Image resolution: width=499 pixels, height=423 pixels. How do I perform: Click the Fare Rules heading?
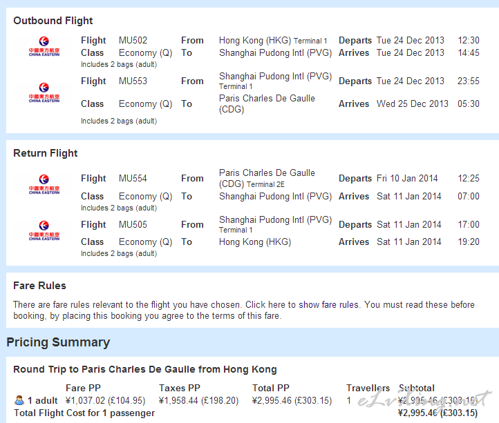(39, 285)
